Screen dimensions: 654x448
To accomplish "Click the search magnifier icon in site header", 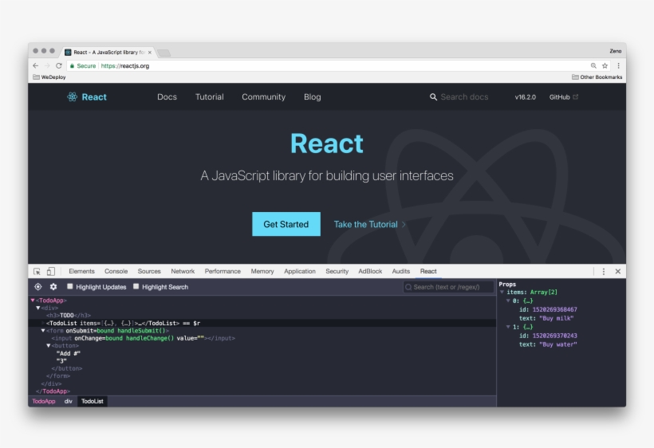I will (433, 96).
